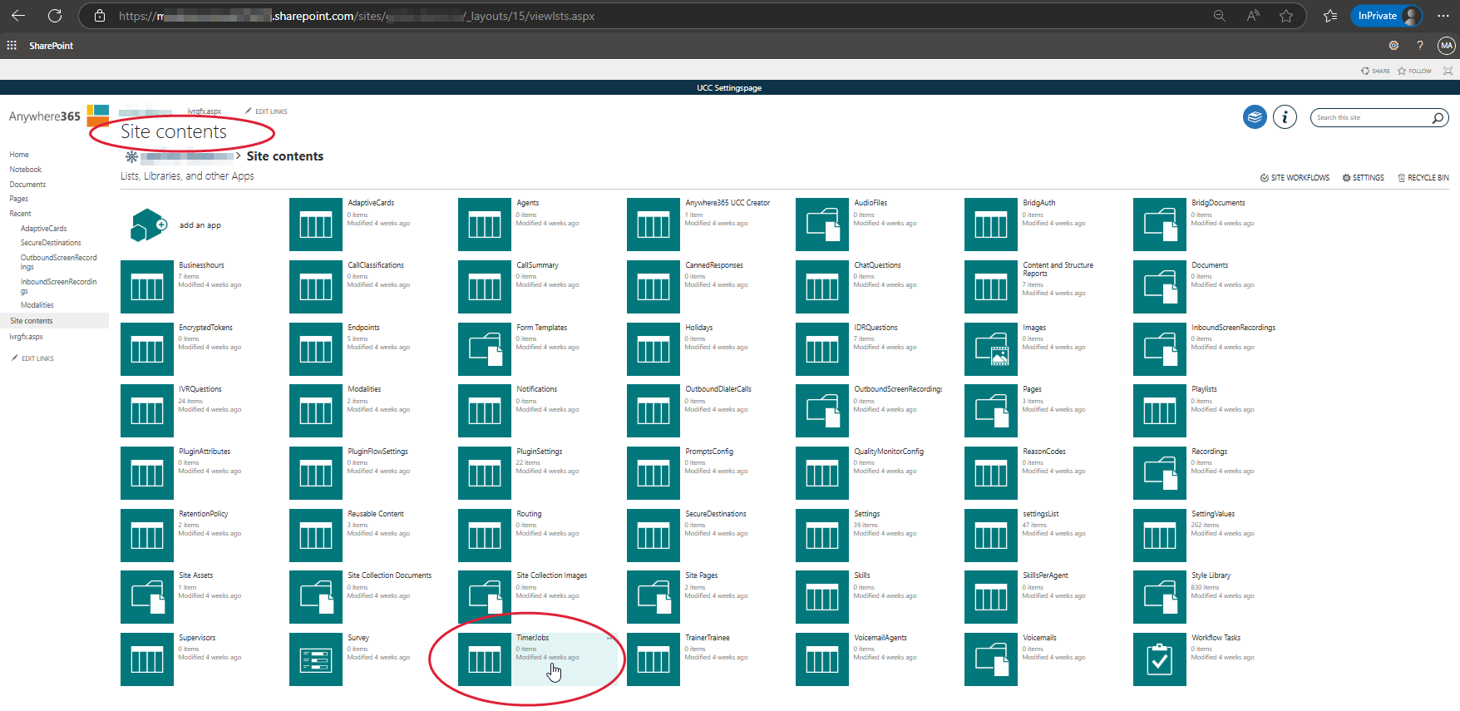Open the Workflow Tasks tile icon
This screenshot has width=1460, height=711.
tap(1160, 659)
